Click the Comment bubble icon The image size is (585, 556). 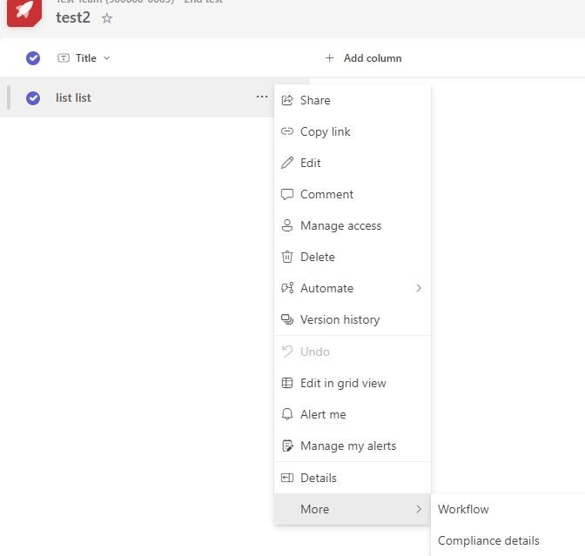[x=287, y=194]
